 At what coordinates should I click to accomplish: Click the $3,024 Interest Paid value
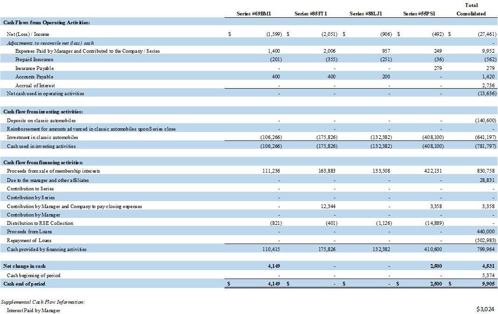[486, 309]
